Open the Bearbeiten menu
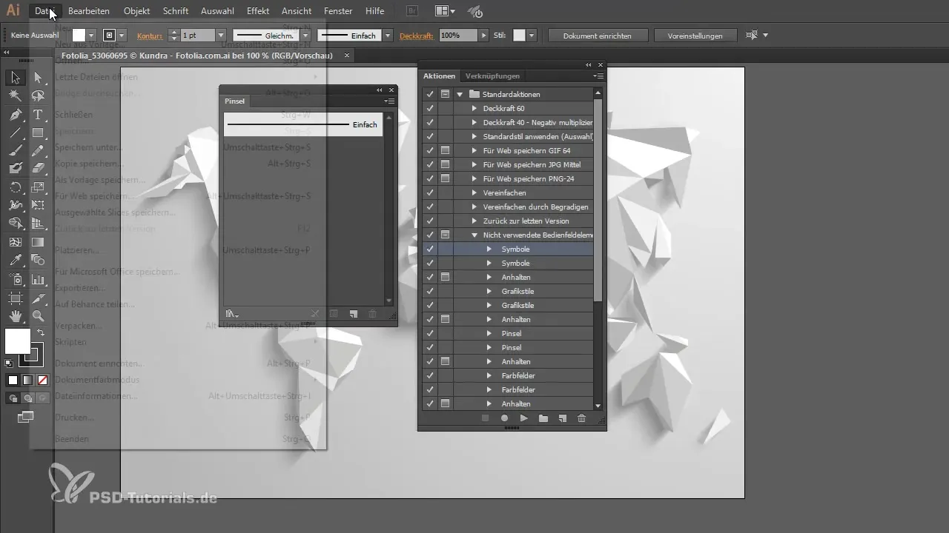 (x=89, y=11)
